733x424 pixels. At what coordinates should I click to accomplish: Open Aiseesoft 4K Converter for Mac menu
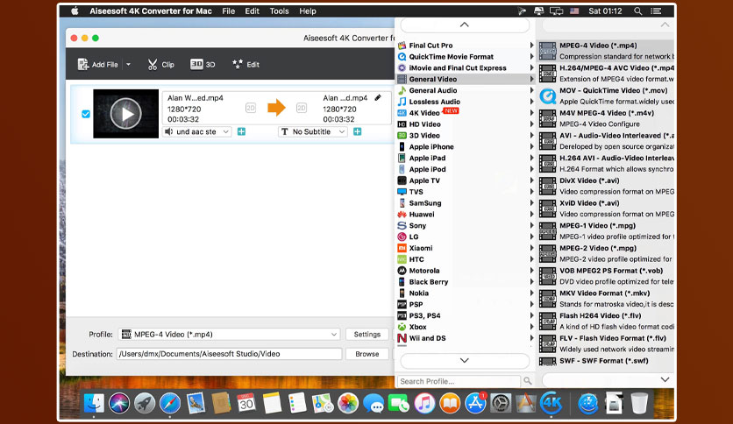coord(151,11)
